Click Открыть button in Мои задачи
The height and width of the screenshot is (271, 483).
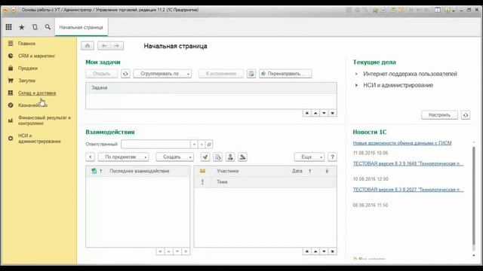tap(101, 74)
